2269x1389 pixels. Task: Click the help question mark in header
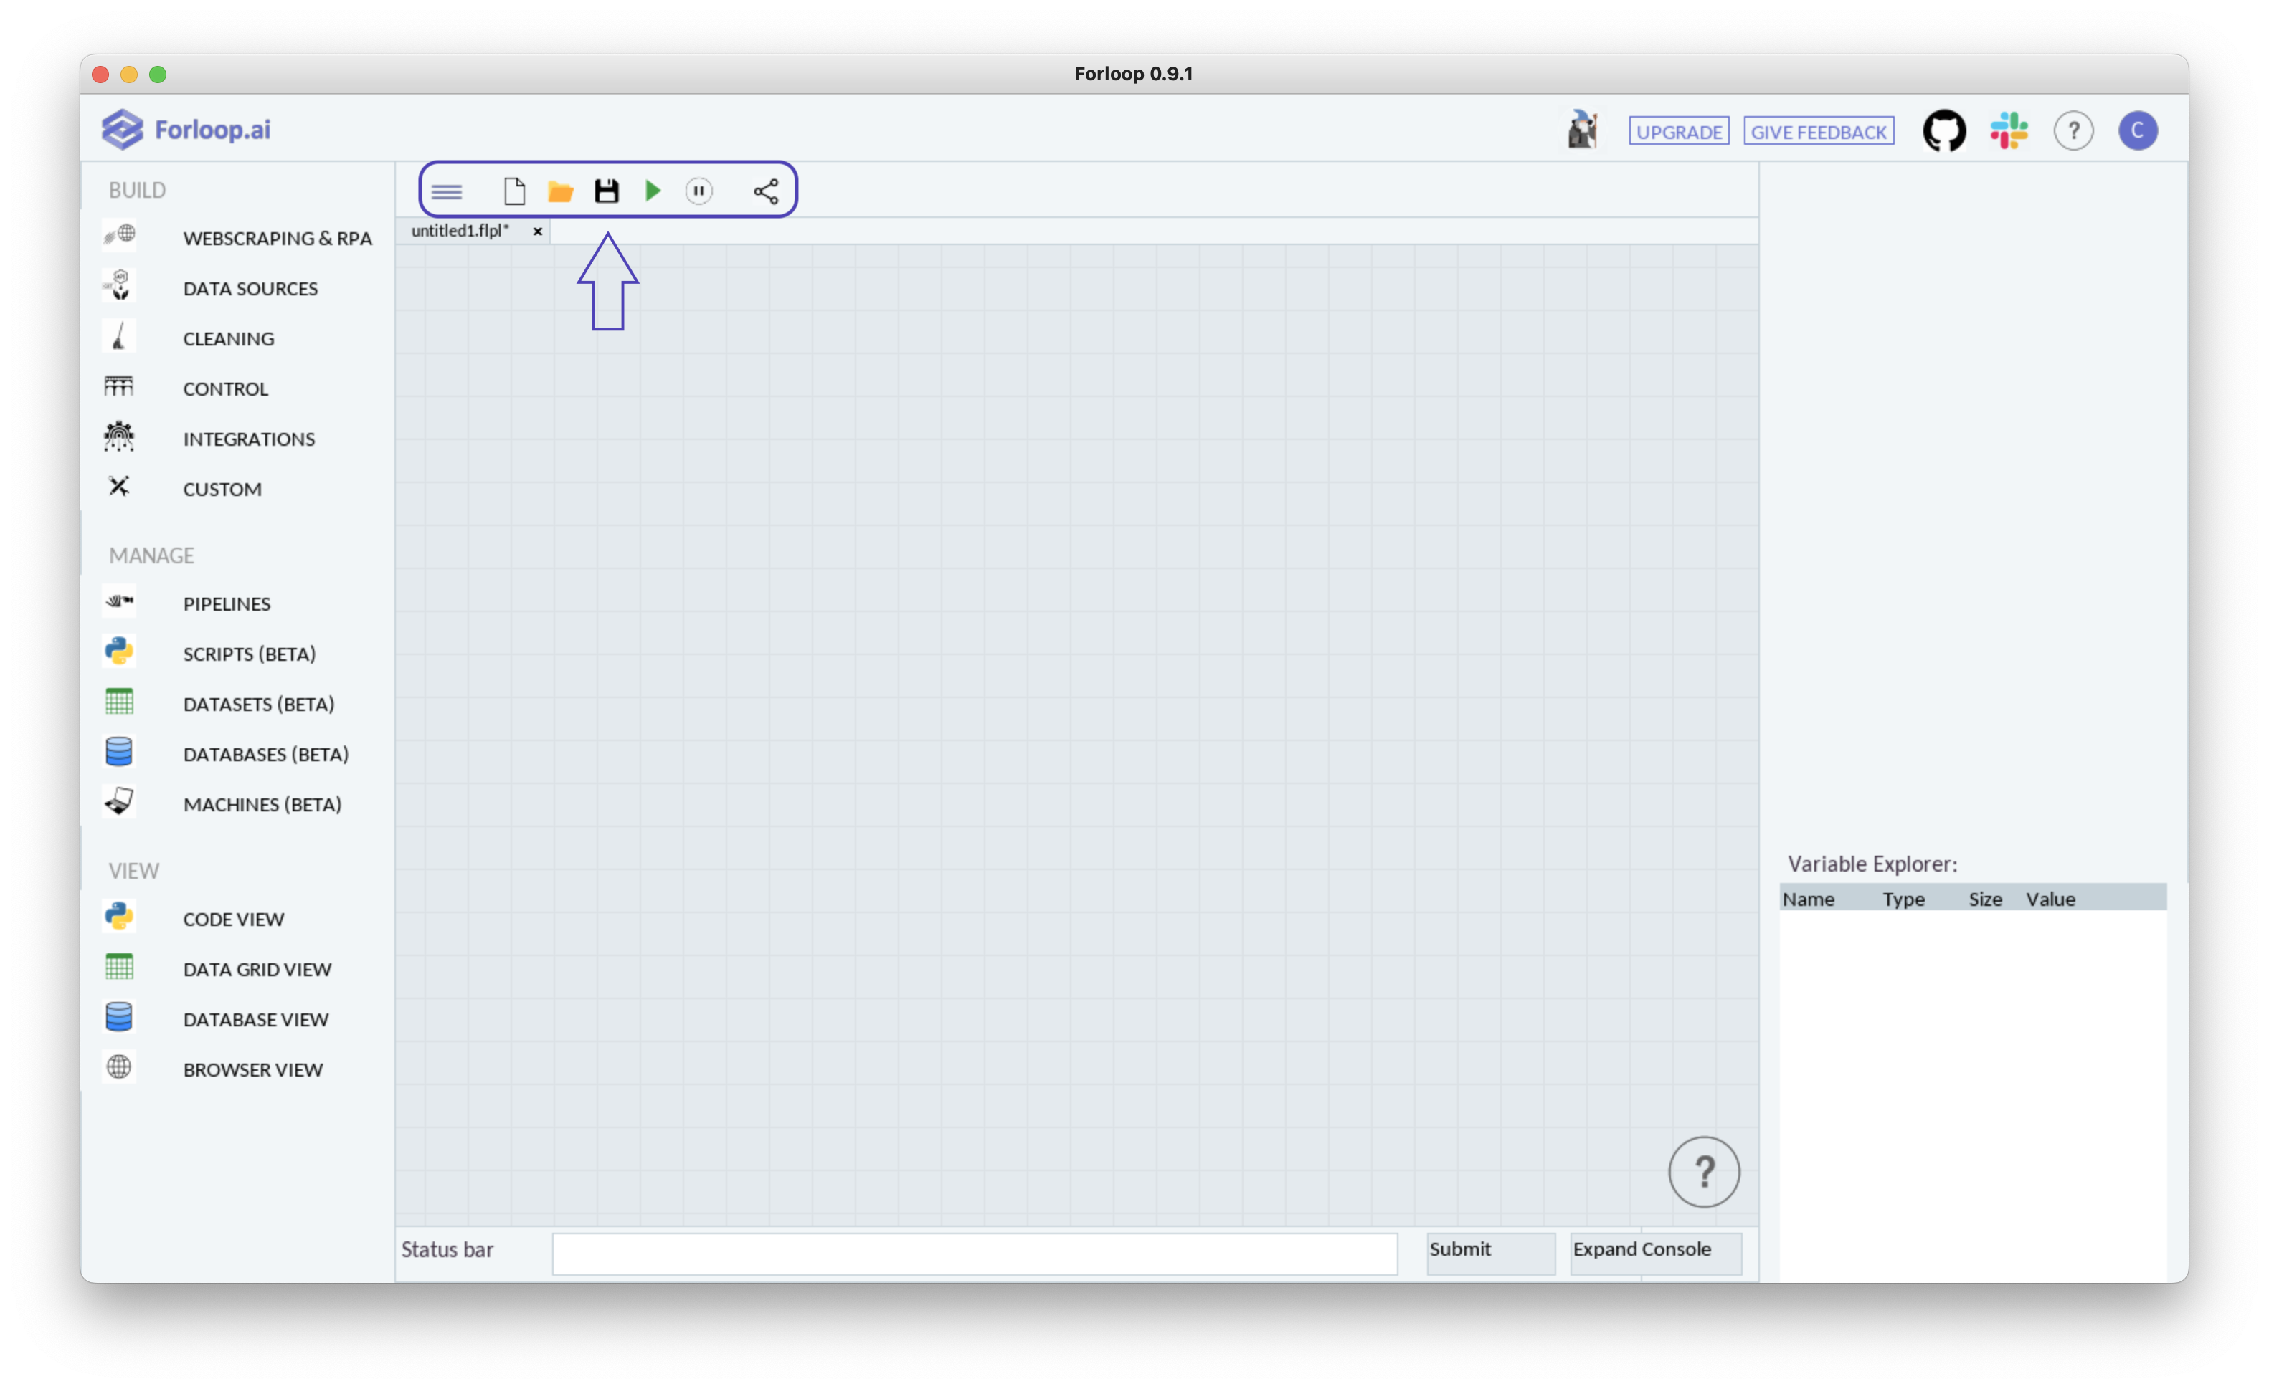(2073, 130)
